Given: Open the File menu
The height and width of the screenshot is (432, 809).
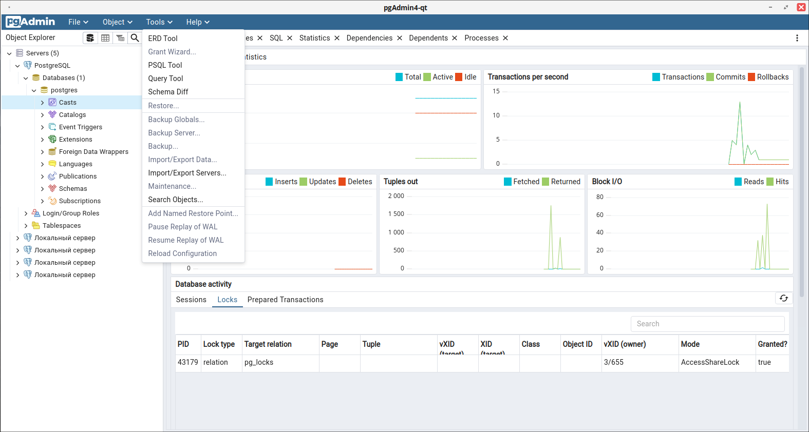Looking at the screenshot, I should [79, 22].
